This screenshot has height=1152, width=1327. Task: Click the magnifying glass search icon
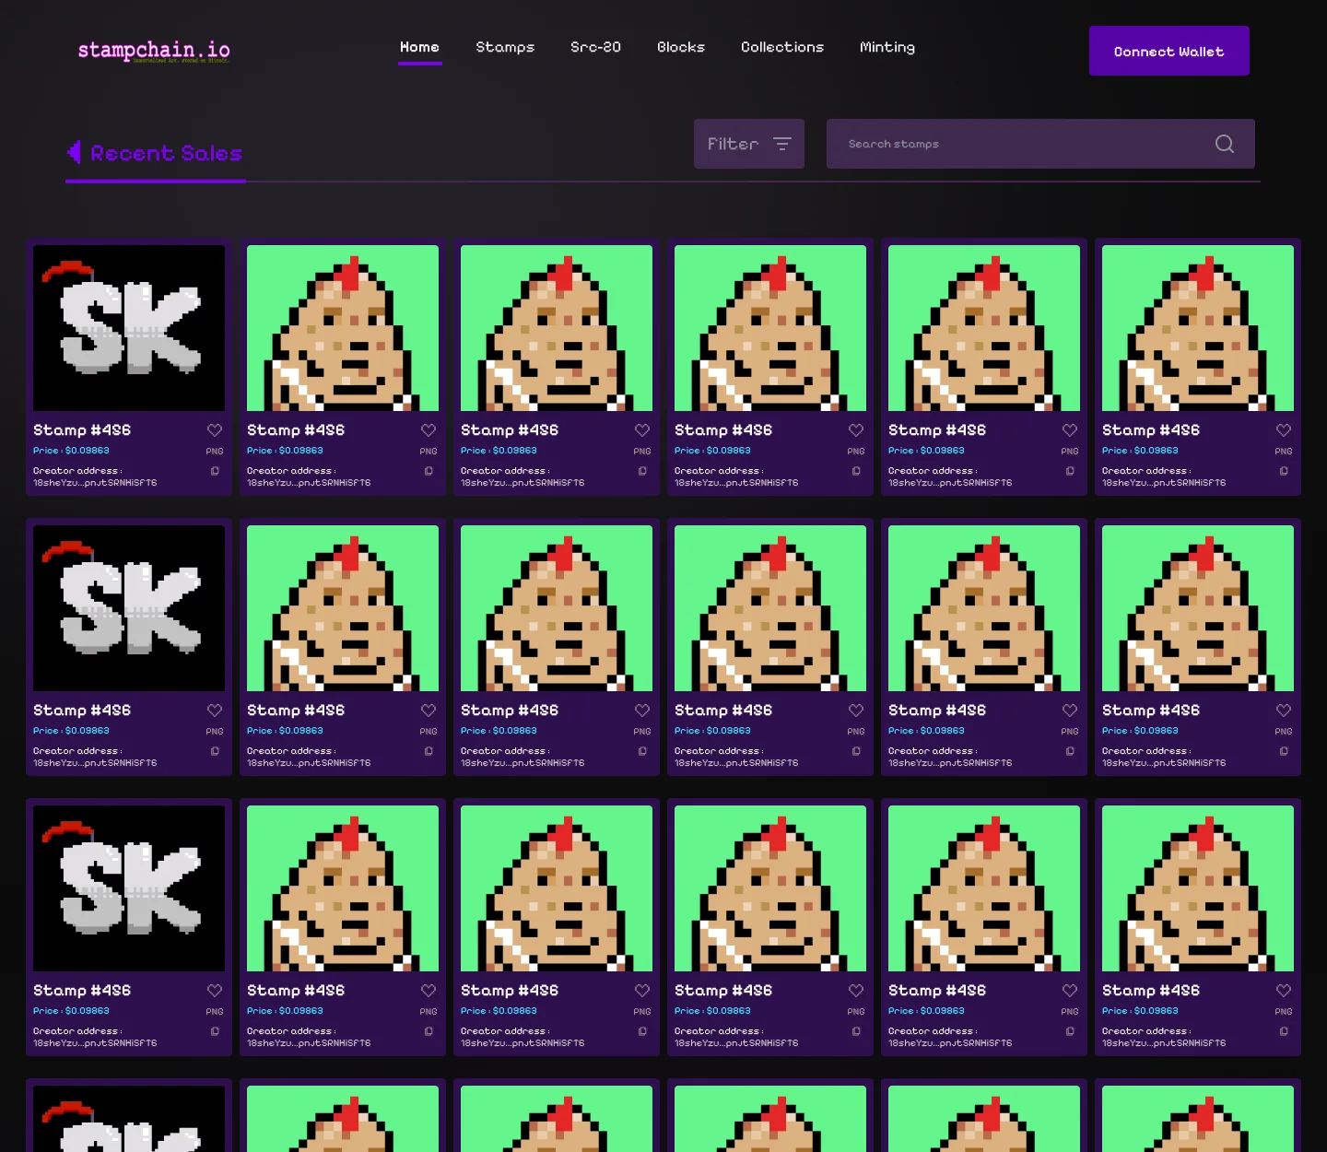tap(1225, 144)
